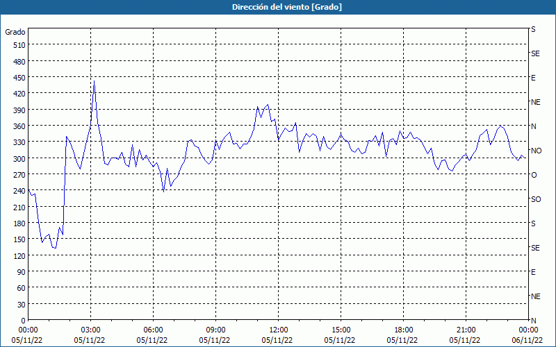The height and width of the screenshot is (347, 556).
Task: Click the 'Grado' y-axis unit label
Action: (15, 32)
